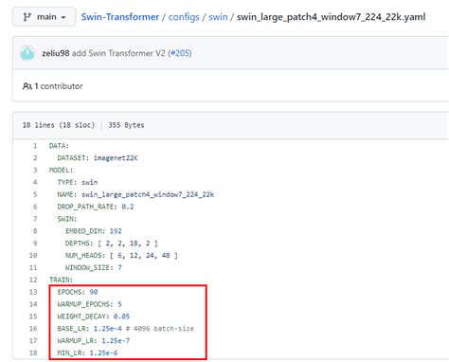This screenshot has width=449, height=362.
Task: Click the git branch icon
Action: pos(27,17)
